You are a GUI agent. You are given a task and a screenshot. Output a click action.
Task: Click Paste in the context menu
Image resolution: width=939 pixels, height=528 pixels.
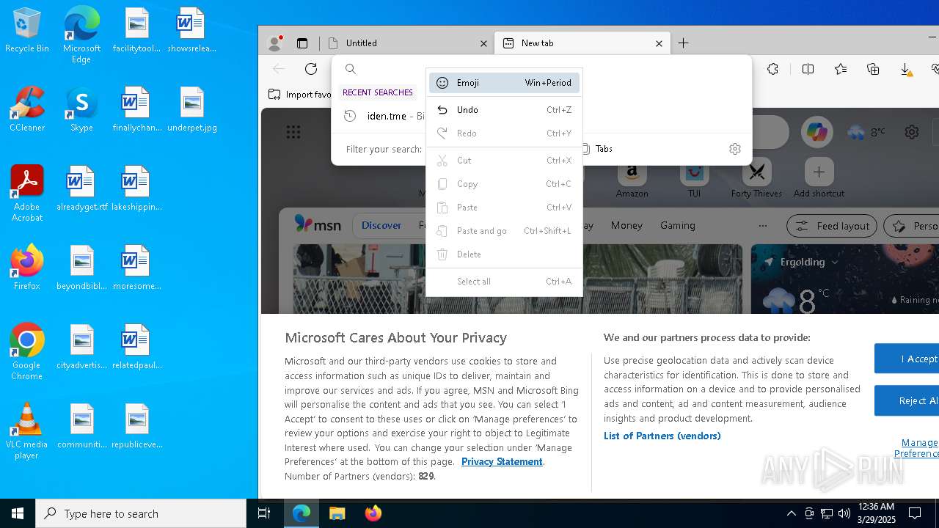pos(504,208)
